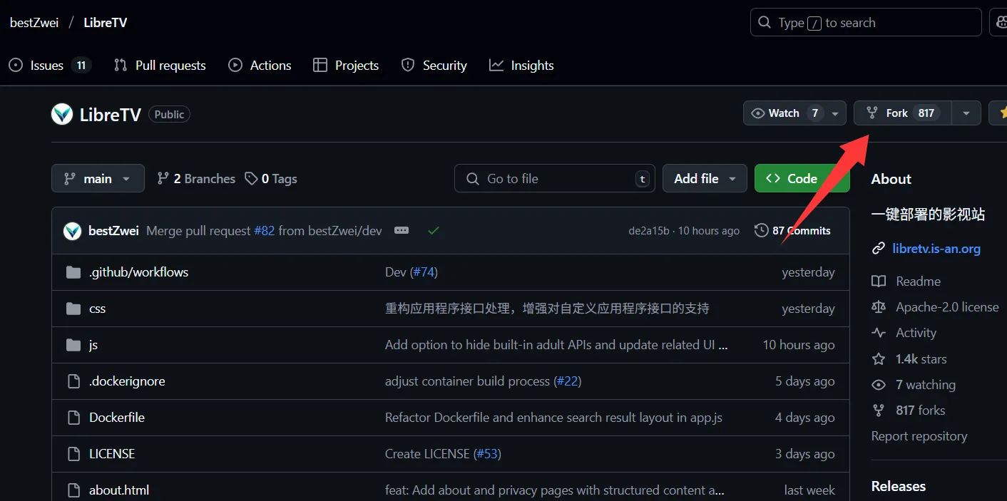Open the about.html file
The width and height of the screenshot is (1007, 501).
pos(119,490)
